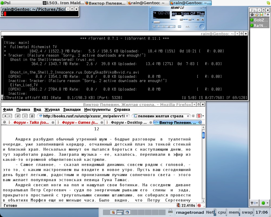Close the 'Форум - Games' tab
Viewport: 271px width, 217px height.
[102, 123]
